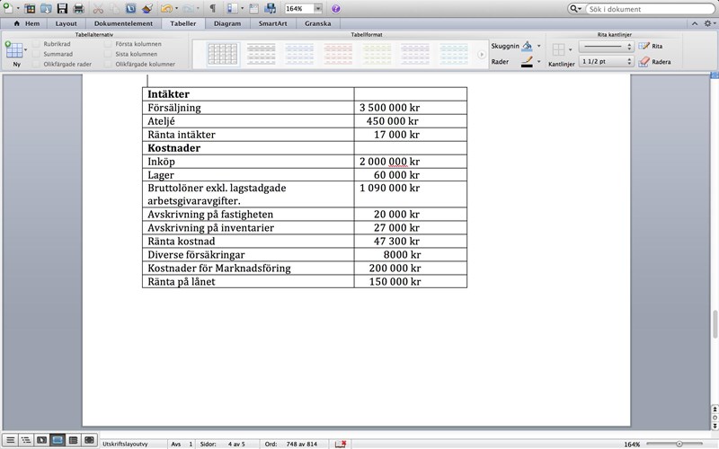This screenshot has height=449, width=719.
Task: Click the Ny new table button
Action: pyautogui.click(x=15, y=54)
